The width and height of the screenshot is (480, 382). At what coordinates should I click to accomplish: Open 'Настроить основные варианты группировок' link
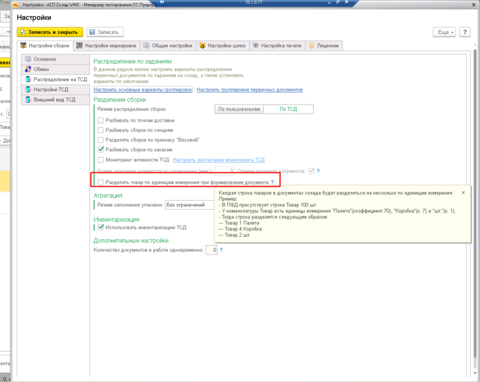click(143, 90)
